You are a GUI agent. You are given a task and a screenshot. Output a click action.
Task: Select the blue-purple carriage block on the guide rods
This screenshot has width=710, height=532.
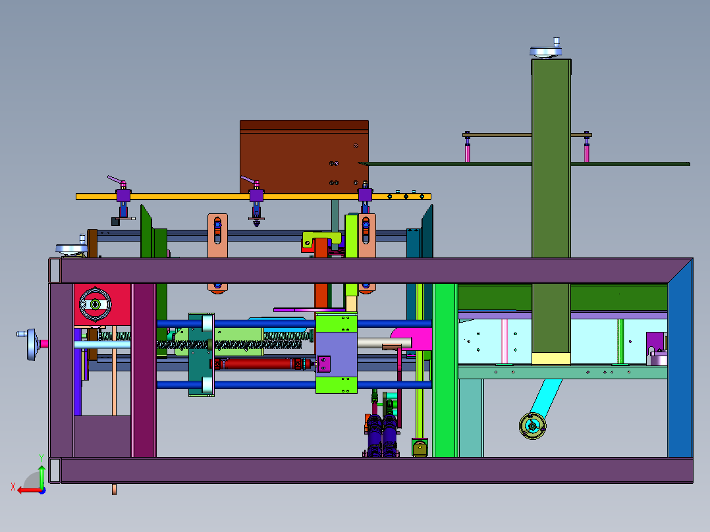337,354
